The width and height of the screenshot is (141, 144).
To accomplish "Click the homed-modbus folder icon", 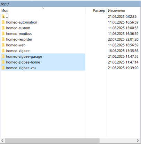I will tap(3, 34).
